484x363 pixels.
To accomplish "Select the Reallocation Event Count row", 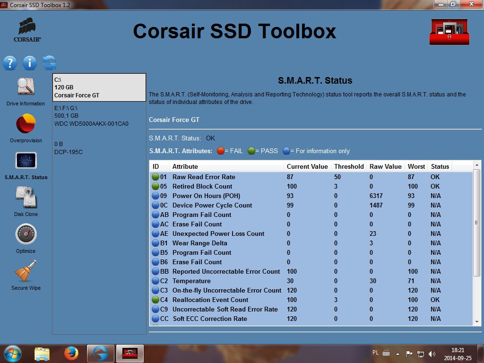I will coord(311,300).
